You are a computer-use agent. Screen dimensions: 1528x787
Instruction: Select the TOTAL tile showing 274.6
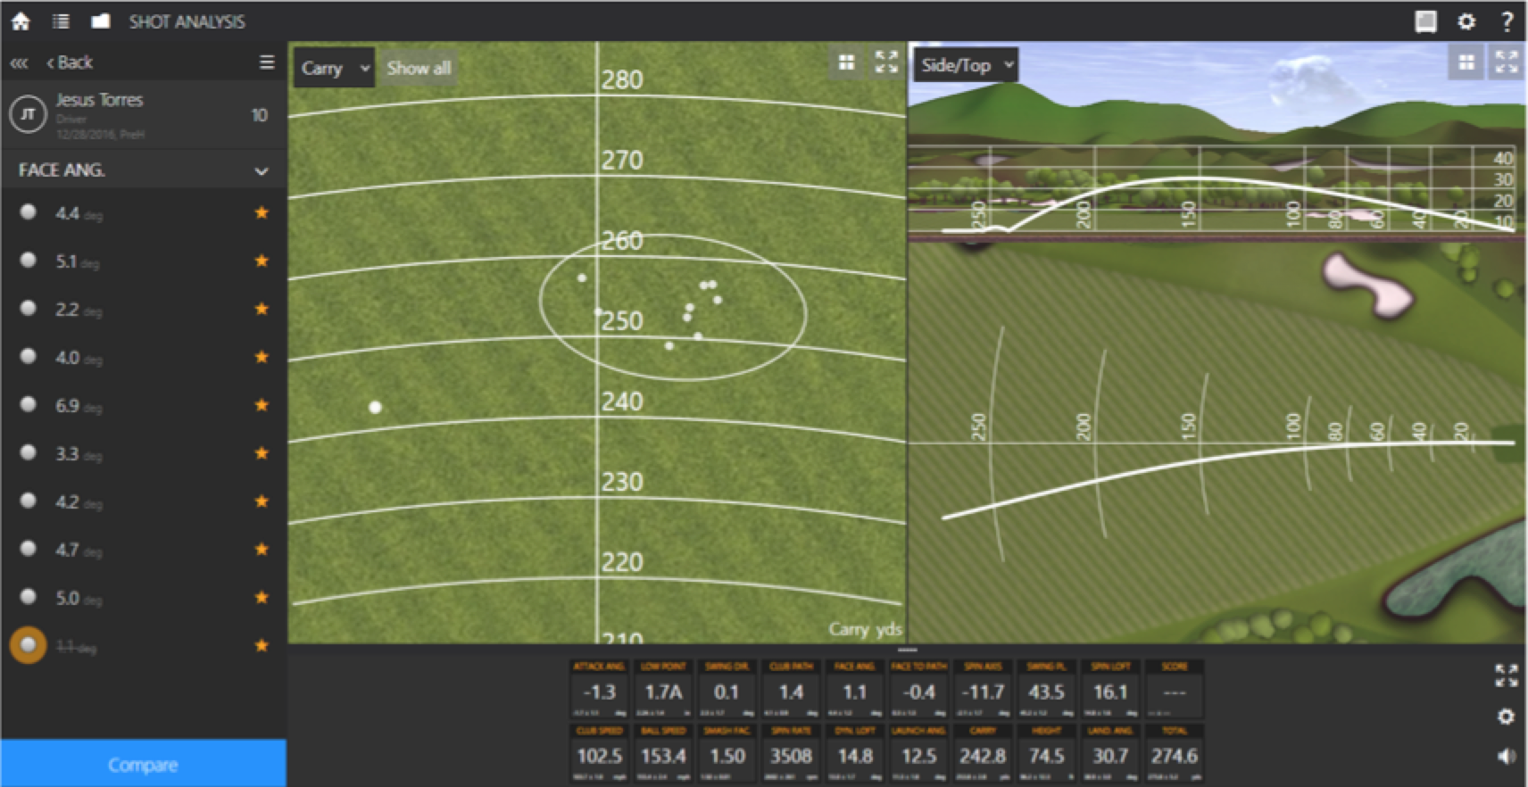click(1175, 753)
